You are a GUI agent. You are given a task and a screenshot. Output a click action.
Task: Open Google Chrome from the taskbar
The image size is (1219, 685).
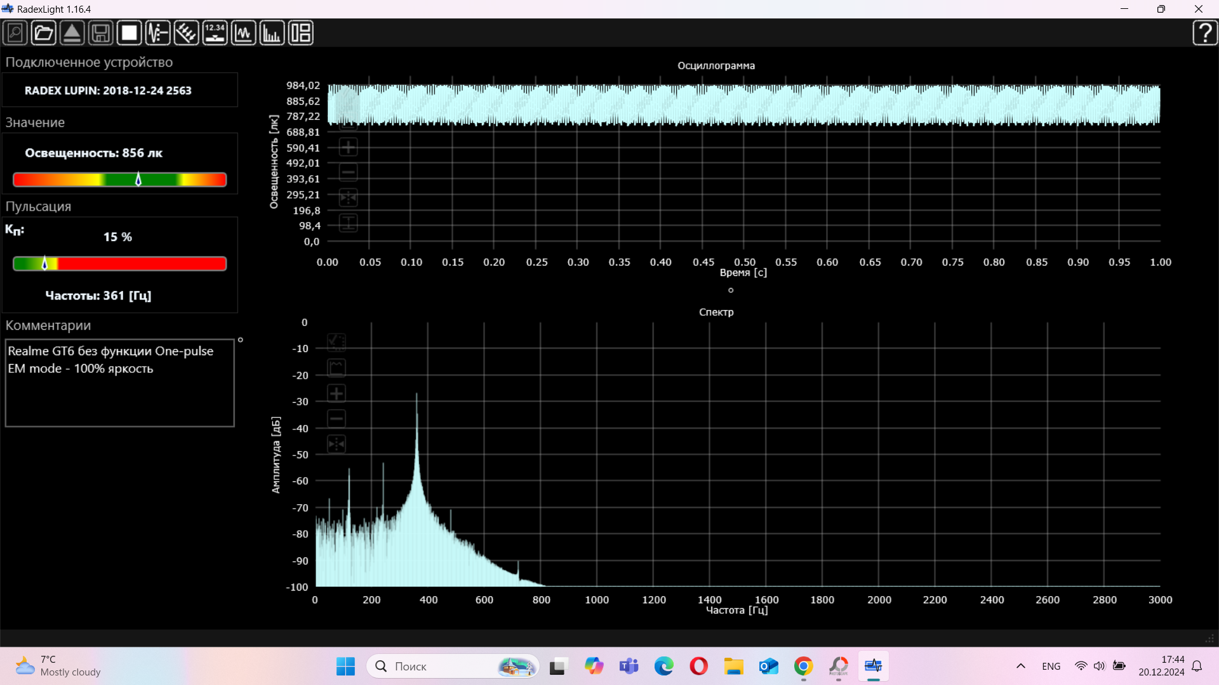point(803,666)
